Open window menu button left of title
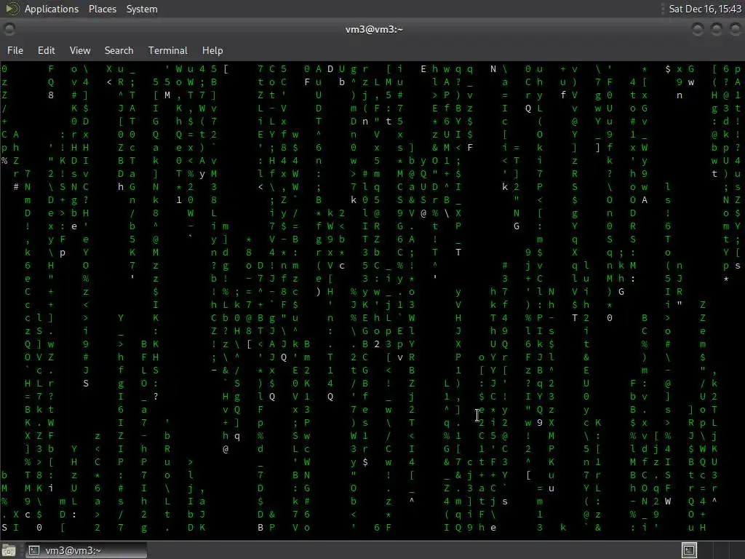745x559 pixels. pos(9,29)
